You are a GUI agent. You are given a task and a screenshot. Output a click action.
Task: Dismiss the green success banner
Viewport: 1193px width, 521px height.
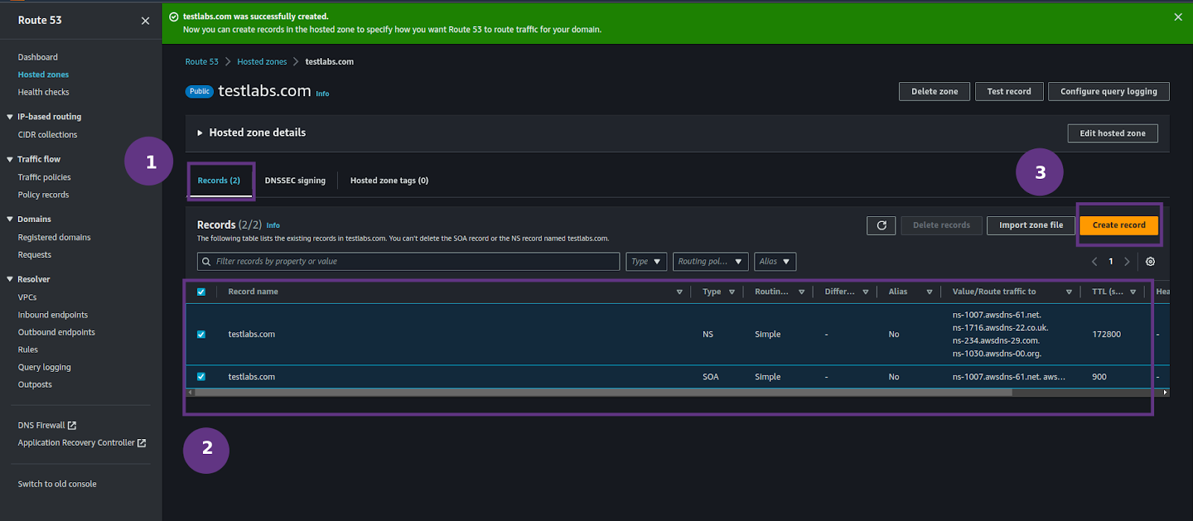click(1178, 17)
